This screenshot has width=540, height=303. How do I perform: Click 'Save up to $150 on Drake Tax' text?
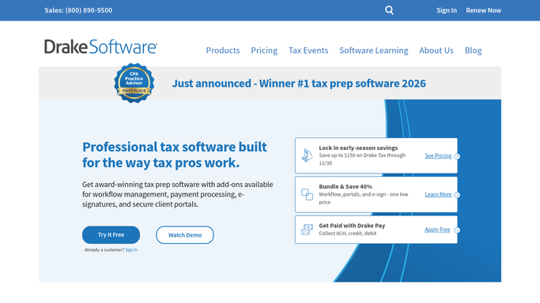tap(362, 159)
